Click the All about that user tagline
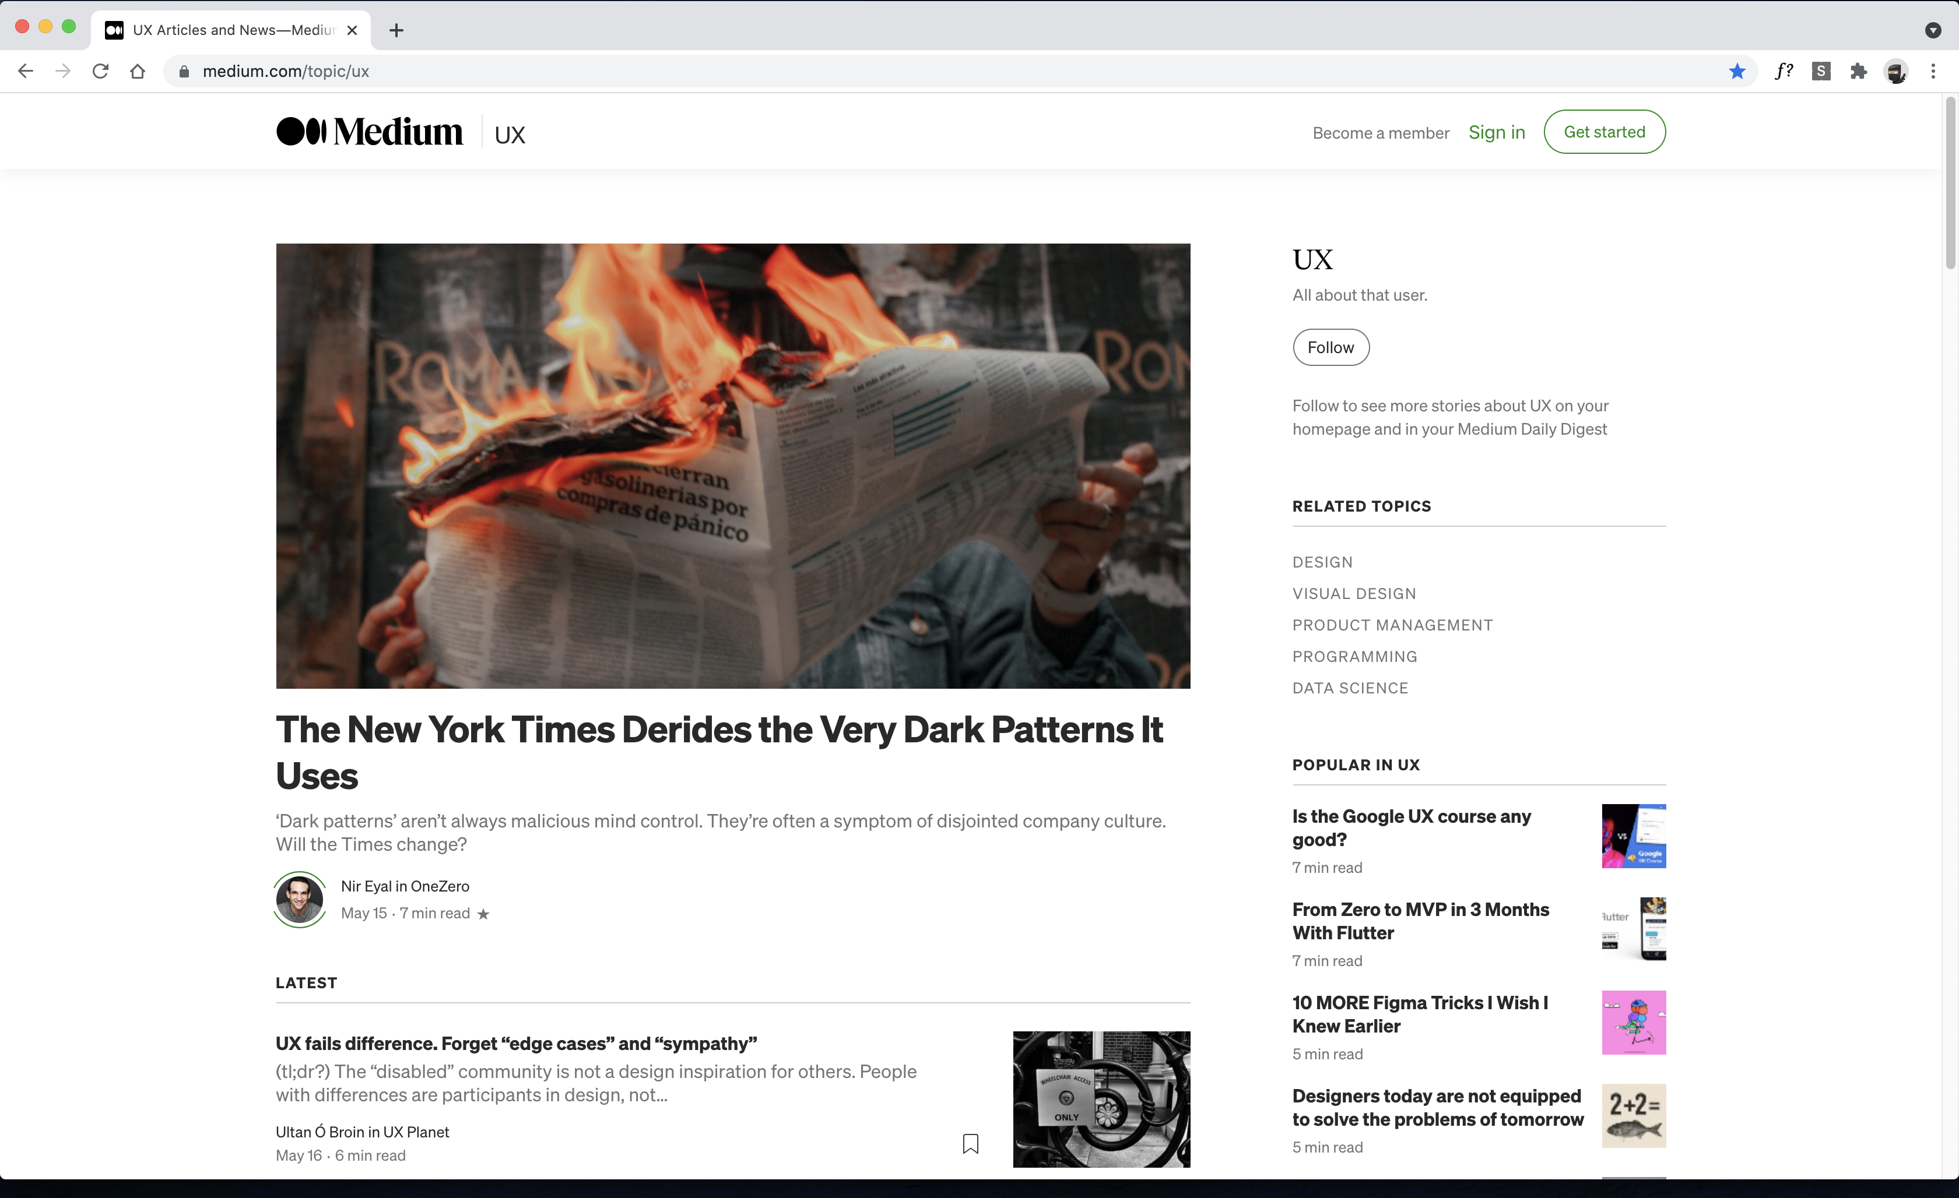 pyautogui.click(x=1360, y=295)
